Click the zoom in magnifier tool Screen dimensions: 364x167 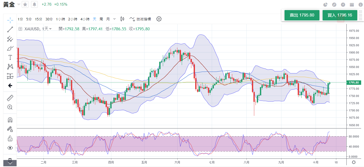pos(10,107)
